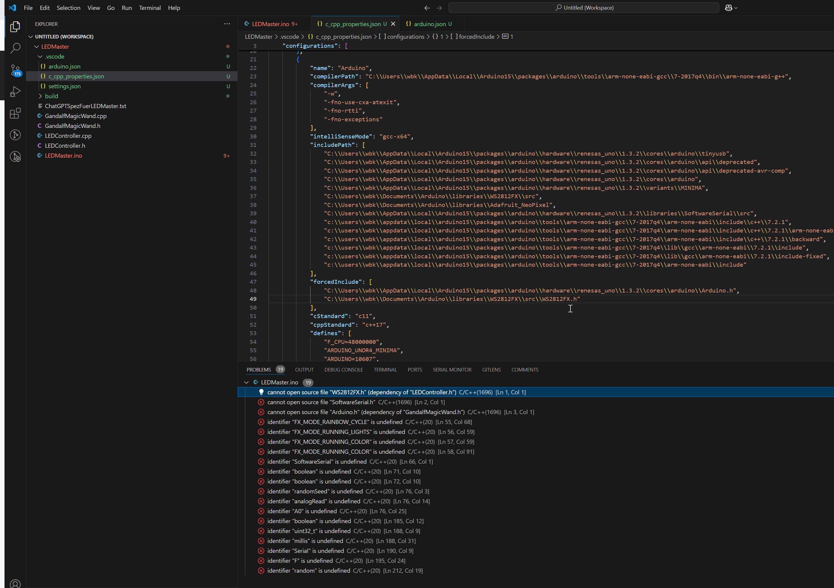Switch to the Serial Monitor panel tab

click(452, 370)
